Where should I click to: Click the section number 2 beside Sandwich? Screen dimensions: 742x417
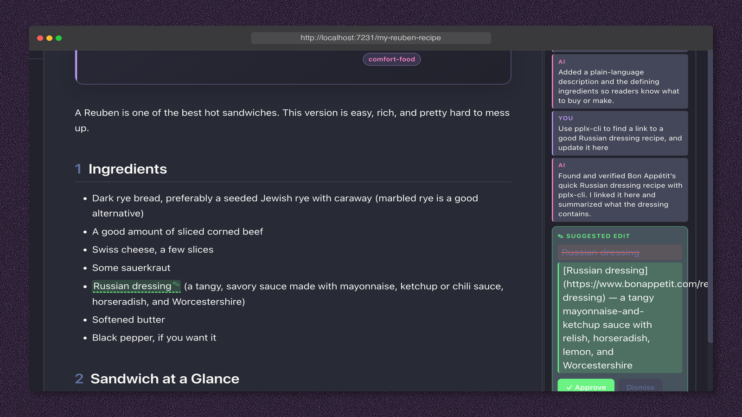(x=79, y=379)
